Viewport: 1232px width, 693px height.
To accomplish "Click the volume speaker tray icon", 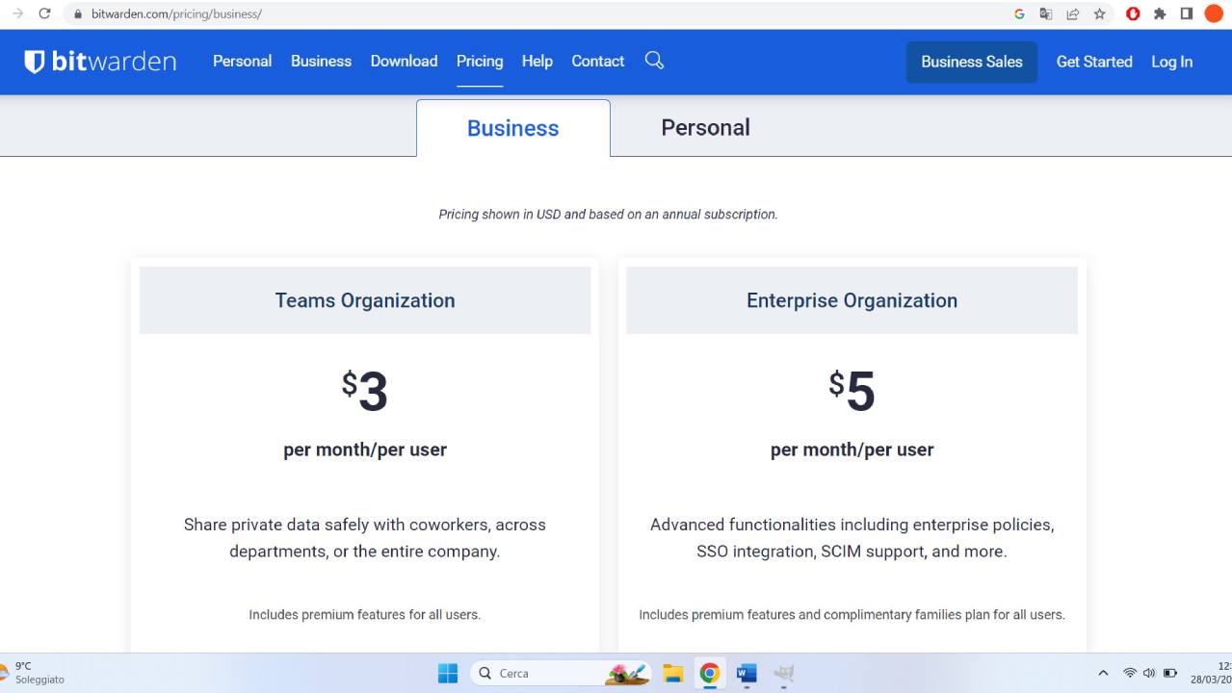I will tap(1149, 673).
